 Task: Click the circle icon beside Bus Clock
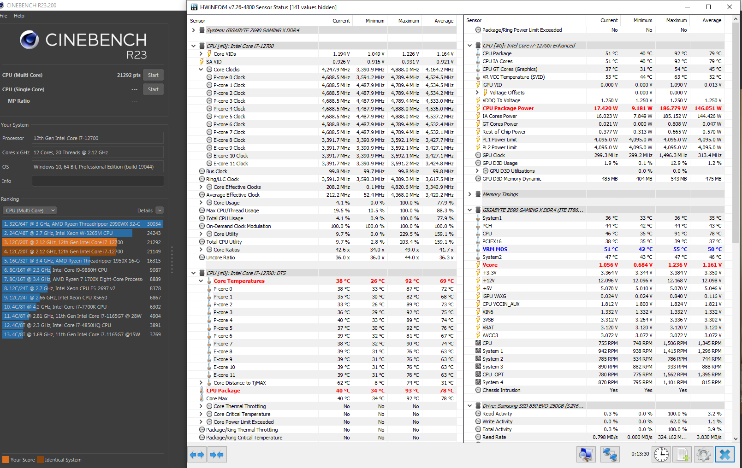tap(202, 171)
